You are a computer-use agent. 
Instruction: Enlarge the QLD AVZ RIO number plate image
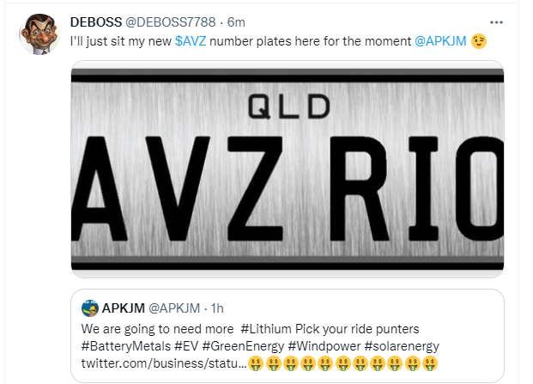click(287, 170)
